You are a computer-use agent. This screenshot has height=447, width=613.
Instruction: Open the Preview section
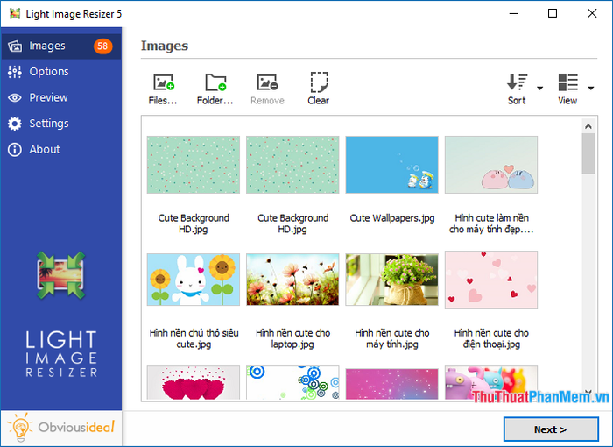pyautogui.click(x=48, y=97)
